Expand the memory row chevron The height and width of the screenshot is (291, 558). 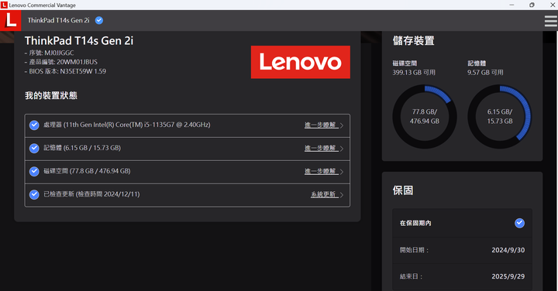(x=342, y=149)
